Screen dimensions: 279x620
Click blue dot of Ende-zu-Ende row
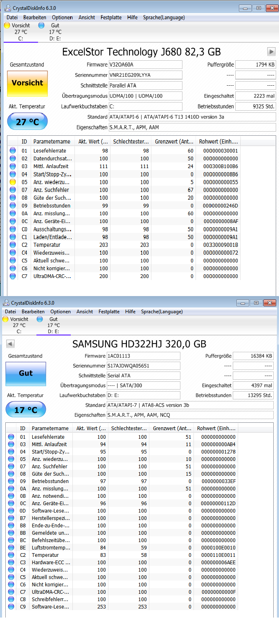pos(11,525)
